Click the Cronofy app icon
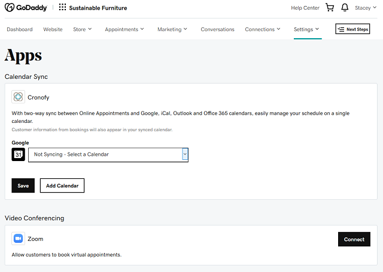This screenshot has width=383, height=272. point(18,97)
